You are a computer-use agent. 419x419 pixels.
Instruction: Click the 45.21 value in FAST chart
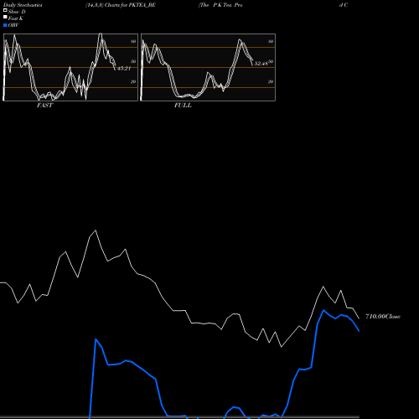point(124,69)
